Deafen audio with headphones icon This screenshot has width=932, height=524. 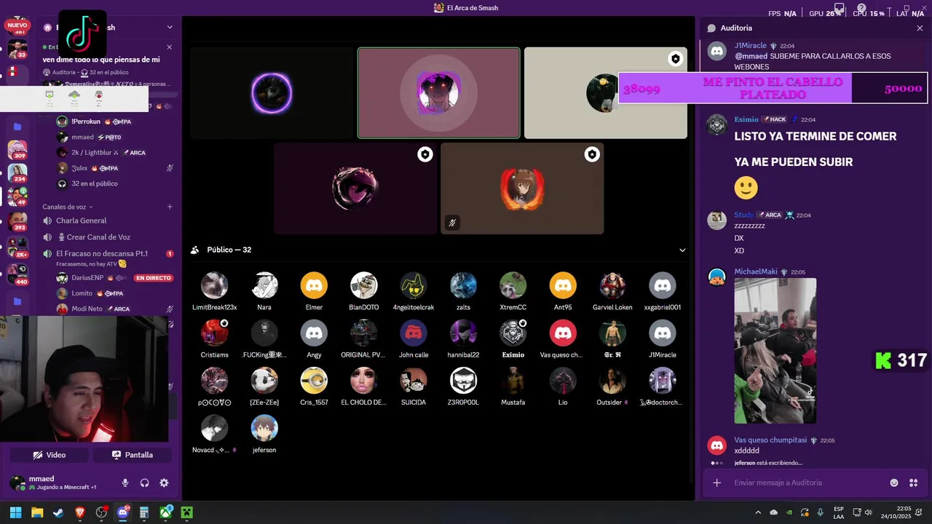point(144,483)
